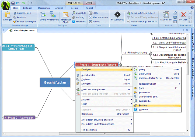Collapse Phase 1 branch minus toggle
Screen dimensions: 195x137
(x=120, y=65)
